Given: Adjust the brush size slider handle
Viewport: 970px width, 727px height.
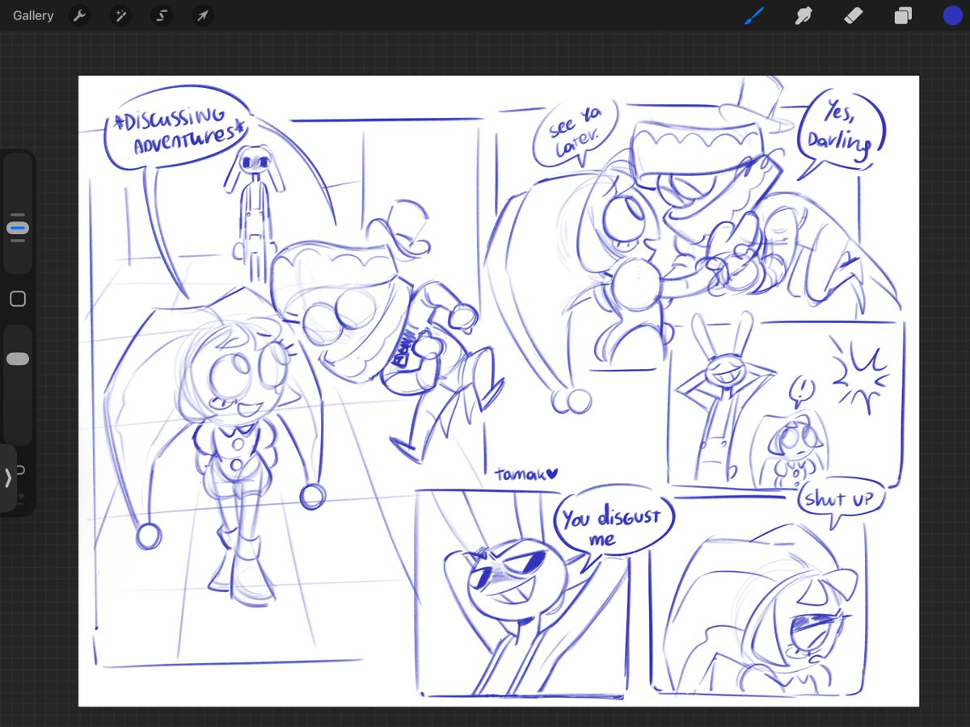Looking at the screenshot, I should click(18, 228).
